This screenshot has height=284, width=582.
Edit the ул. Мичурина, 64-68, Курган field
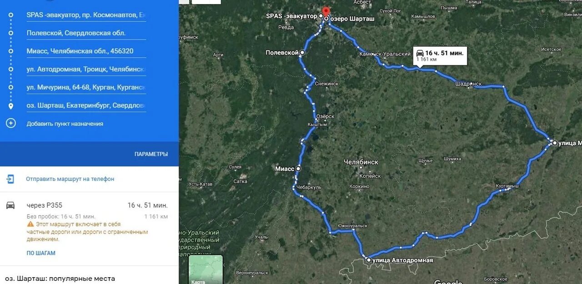point(86,88)
